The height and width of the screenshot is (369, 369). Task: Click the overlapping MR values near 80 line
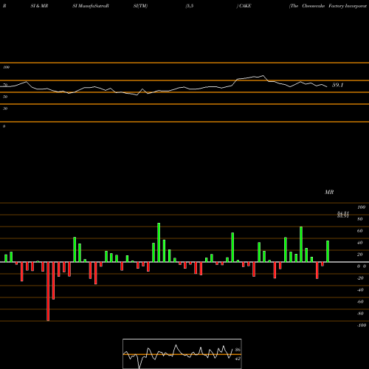(343, 215)
